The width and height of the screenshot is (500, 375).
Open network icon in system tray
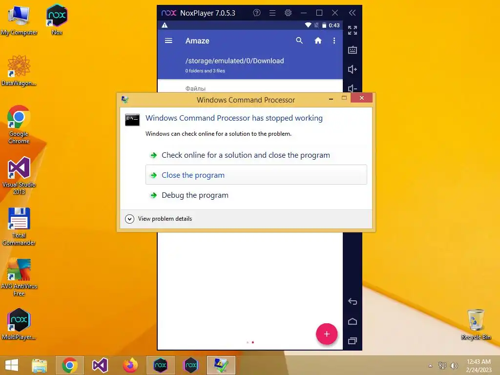pyautogui.click(x=442, y=365)
